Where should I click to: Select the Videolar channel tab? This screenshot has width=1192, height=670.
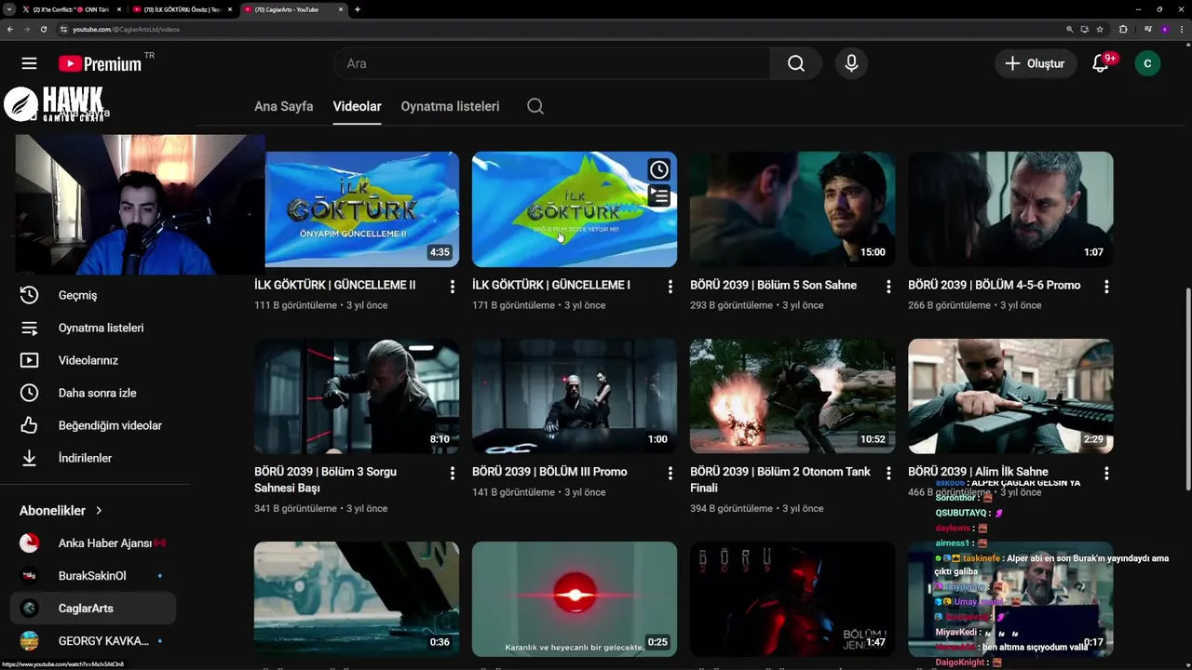click(x=358, y=106)
